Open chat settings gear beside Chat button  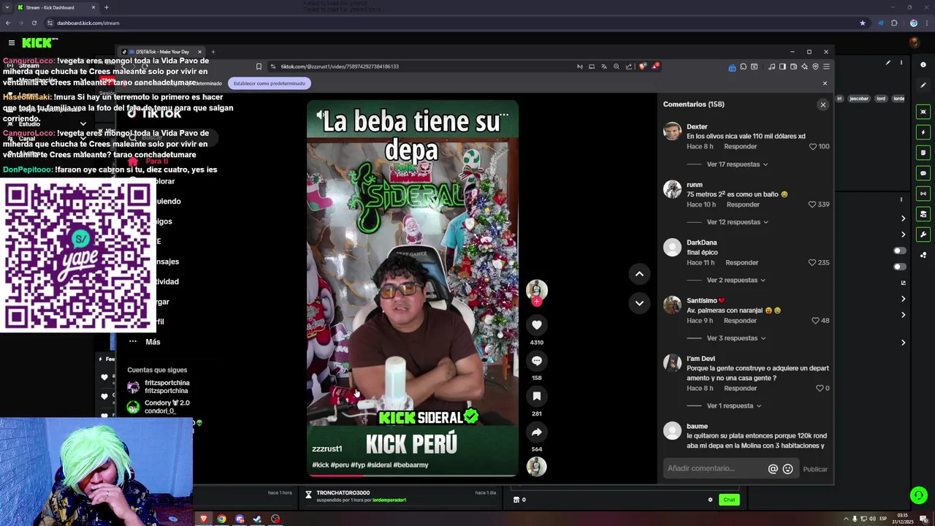pyautogui.click(x=710, y=500)
